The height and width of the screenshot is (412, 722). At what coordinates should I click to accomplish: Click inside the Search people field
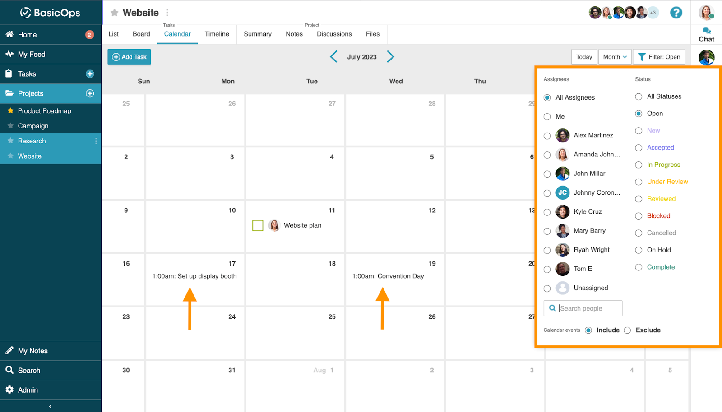point(587,308)
